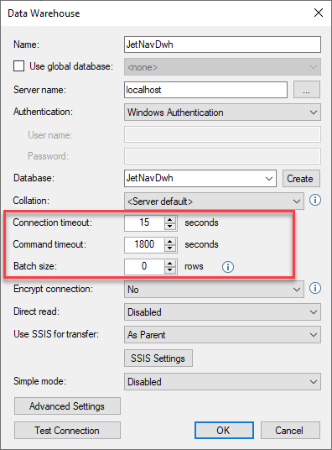Click the Test Connection button
The height and width of the screenshot is (450, 332).
[67, 430]
